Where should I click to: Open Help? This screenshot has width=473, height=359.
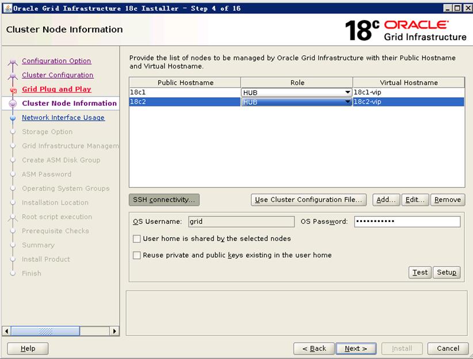(x=28, y=349)
